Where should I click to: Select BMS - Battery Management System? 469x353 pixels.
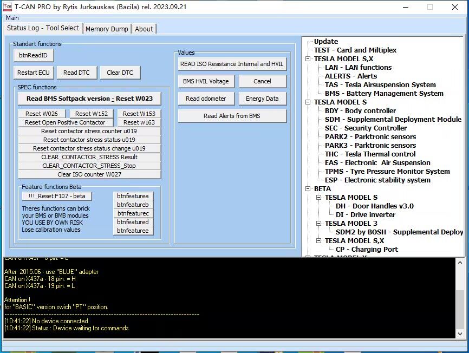click(x=385, y=94)
